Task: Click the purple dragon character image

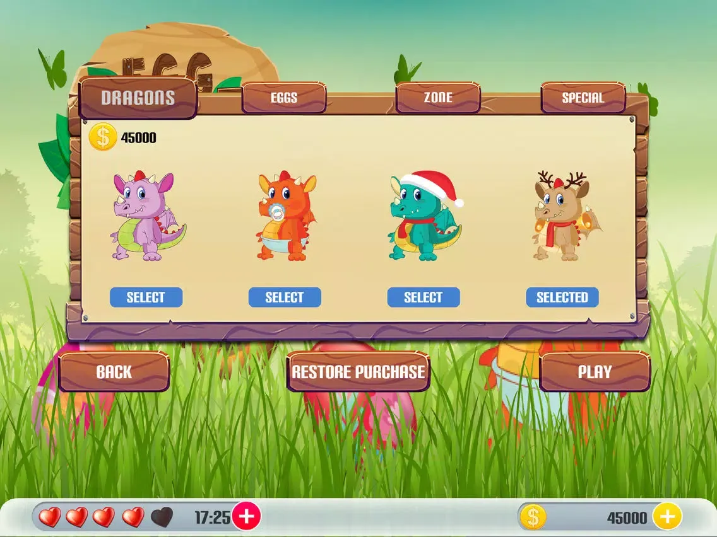Action: pyautogui.click(x=147, y=216)
